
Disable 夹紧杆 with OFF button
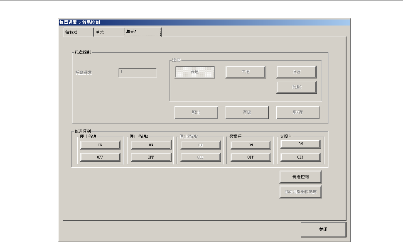tap(251, 157)
